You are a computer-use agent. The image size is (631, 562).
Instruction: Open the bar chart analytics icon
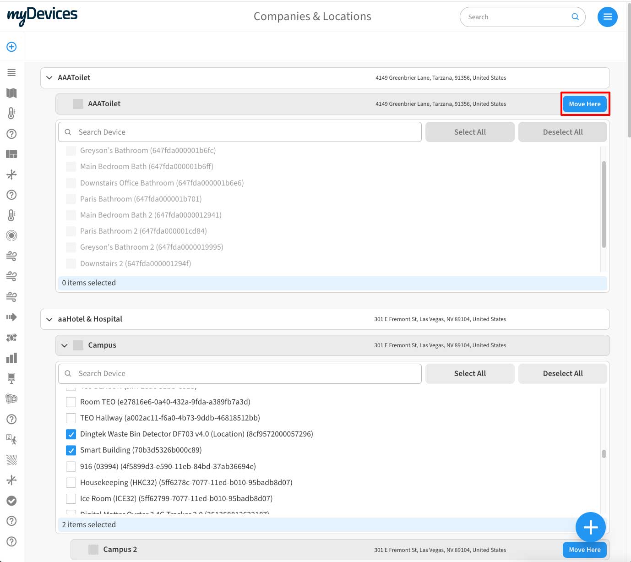click(11, 358)
